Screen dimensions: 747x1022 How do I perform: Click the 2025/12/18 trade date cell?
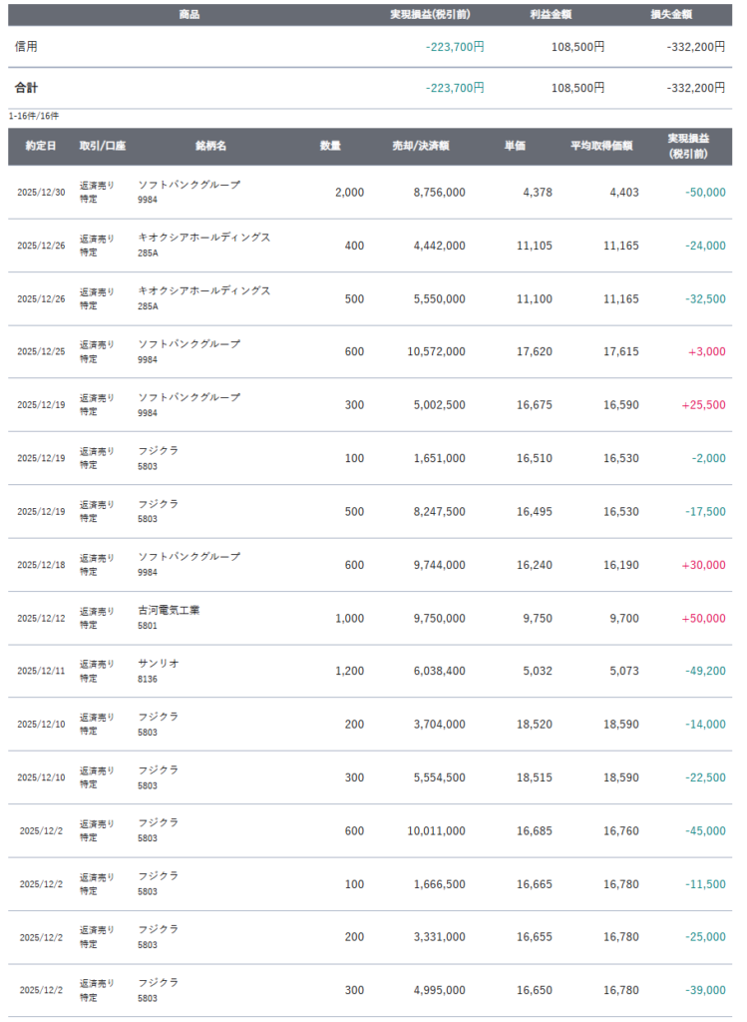point(41,565)
